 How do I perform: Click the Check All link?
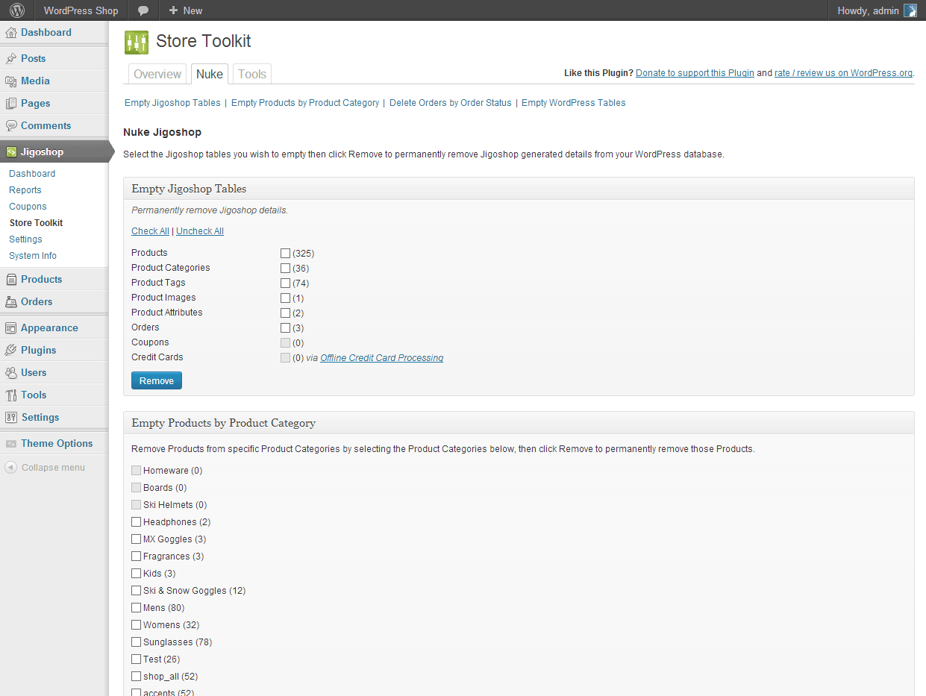(150, 231)
